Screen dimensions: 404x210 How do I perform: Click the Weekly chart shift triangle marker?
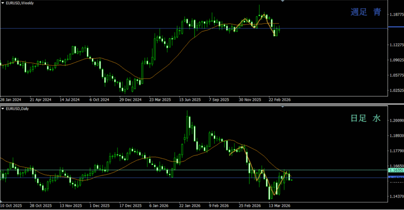coord(282,2)
